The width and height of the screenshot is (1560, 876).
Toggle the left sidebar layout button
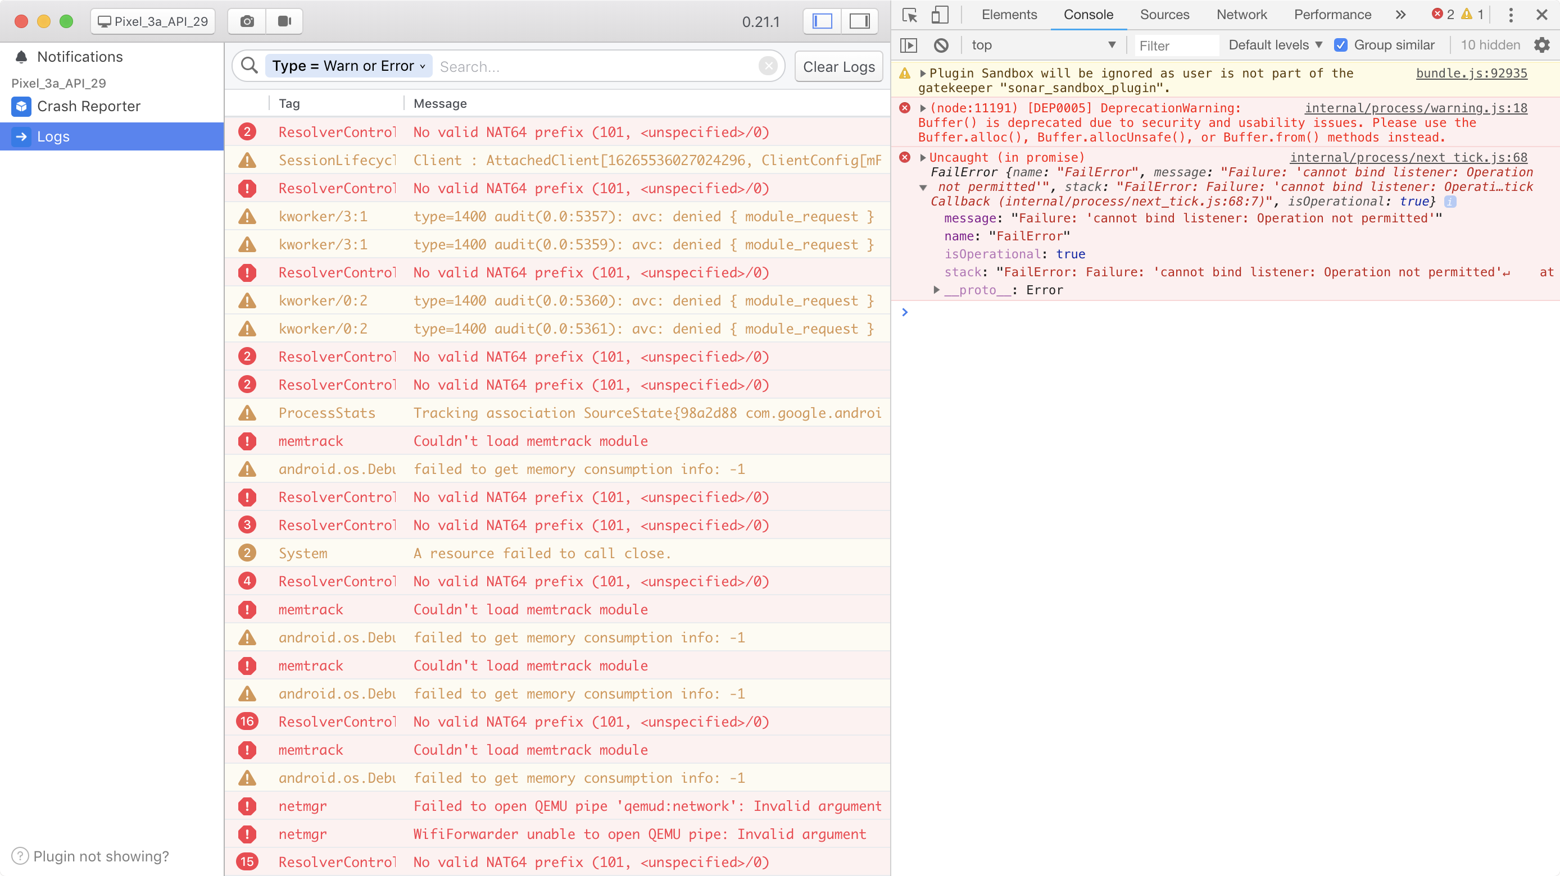pyautogui.click(x=822, y=21)
